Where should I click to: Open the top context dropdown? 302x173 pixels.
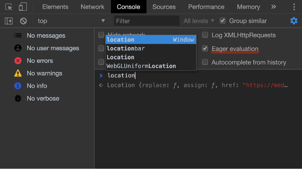click(x=71, y=21)
